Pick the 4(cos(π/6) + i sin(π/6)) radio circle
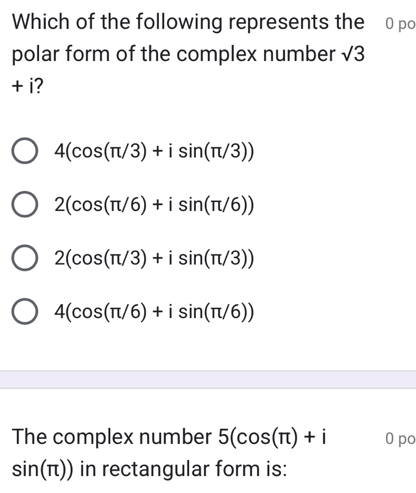 (25, 312)
